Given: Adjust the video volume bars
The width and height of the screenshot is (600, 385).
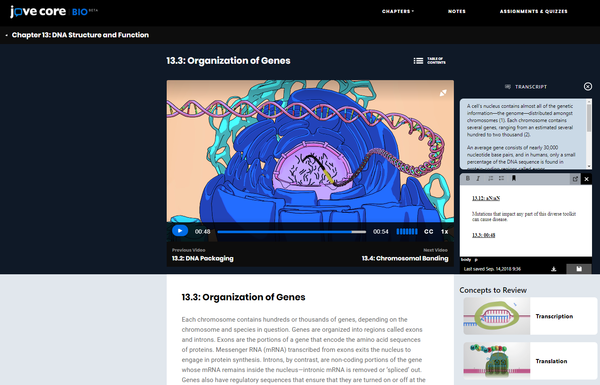Looking at the screenshot, I should click(x=407, y=232).
